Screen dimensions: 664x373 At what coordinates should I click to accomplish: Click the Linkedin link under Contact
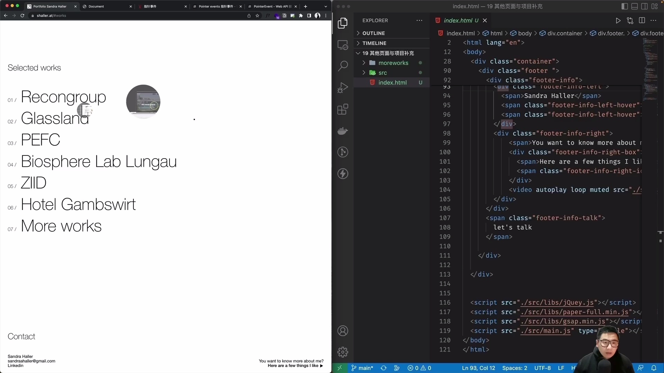point(15,365)
